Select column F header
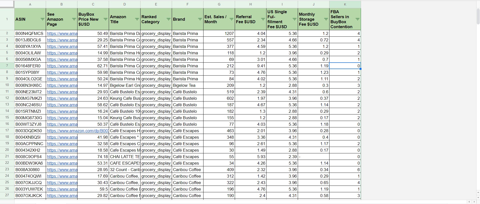This screenshot has width=480, height=204. [x=188, y=4]
